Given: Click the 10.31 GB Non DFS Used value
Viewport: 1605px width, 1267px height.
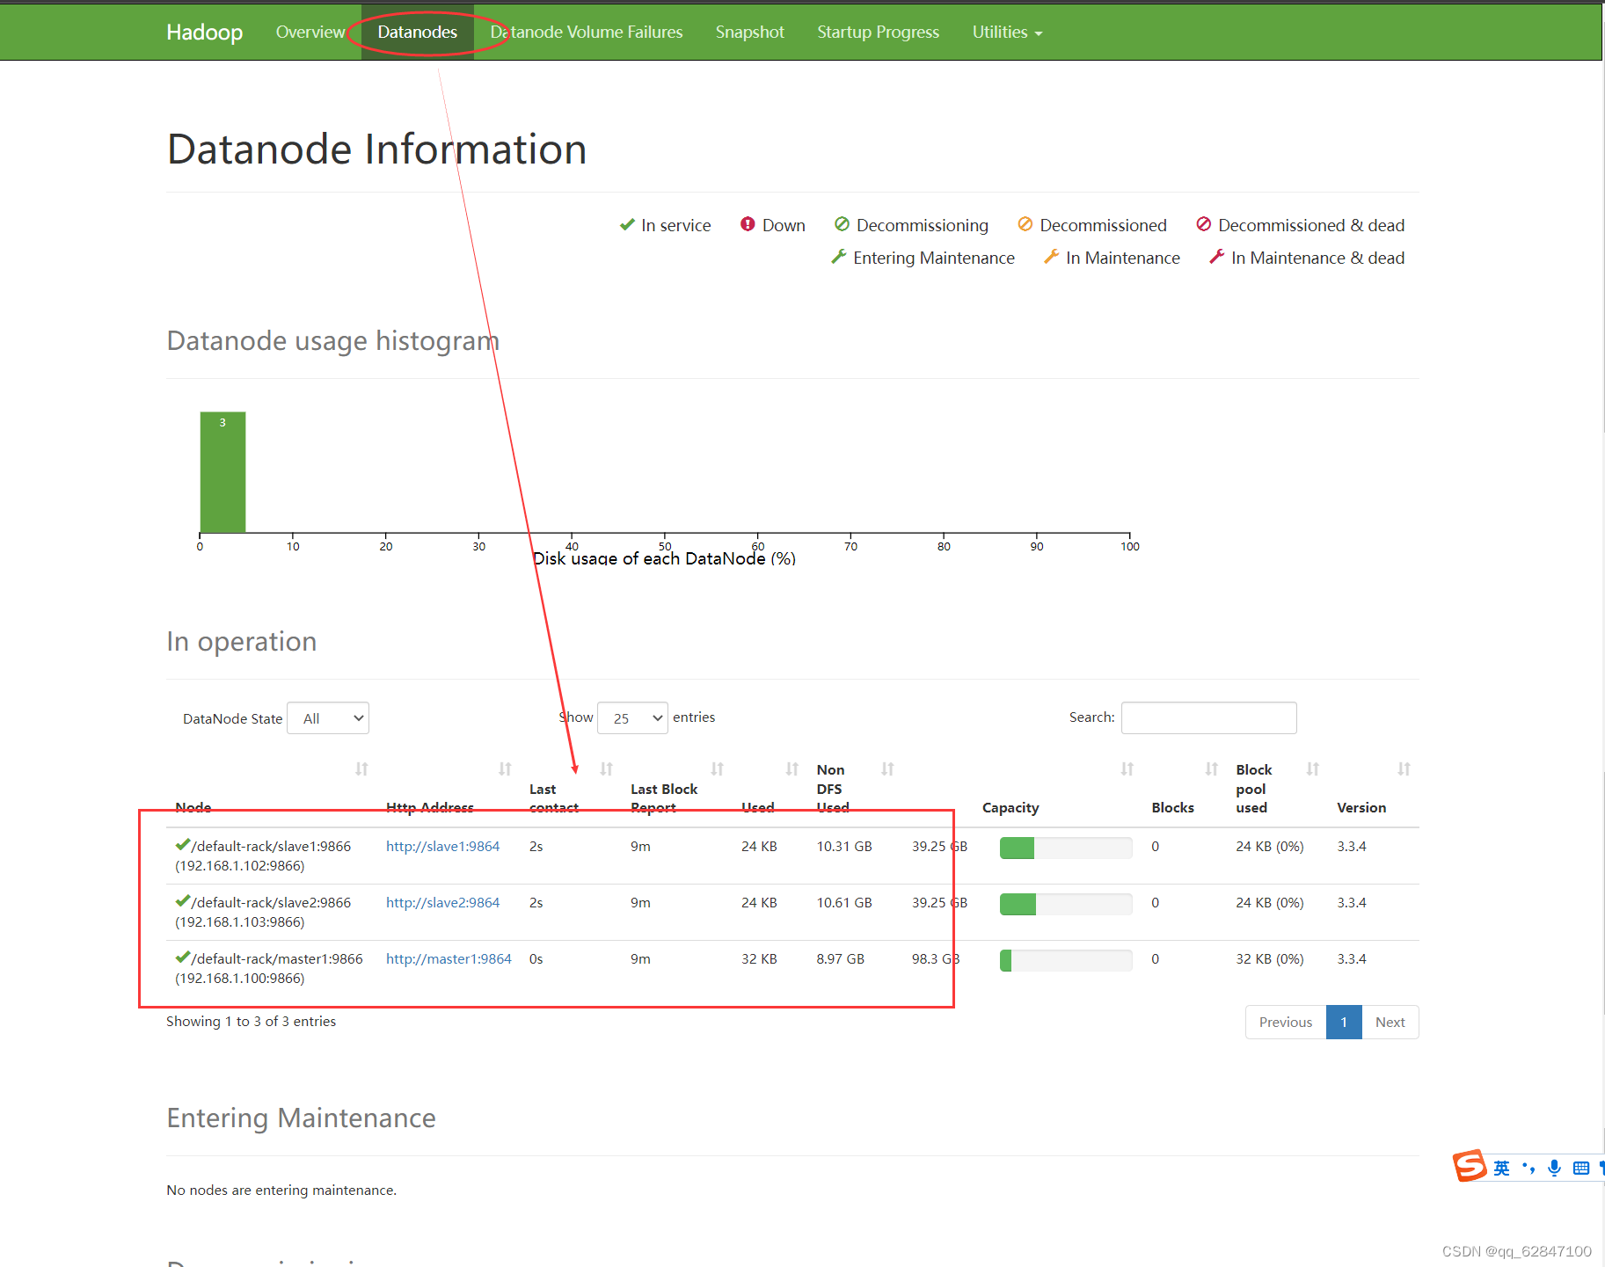Looking at the screenshot, I should coord(844,846).
